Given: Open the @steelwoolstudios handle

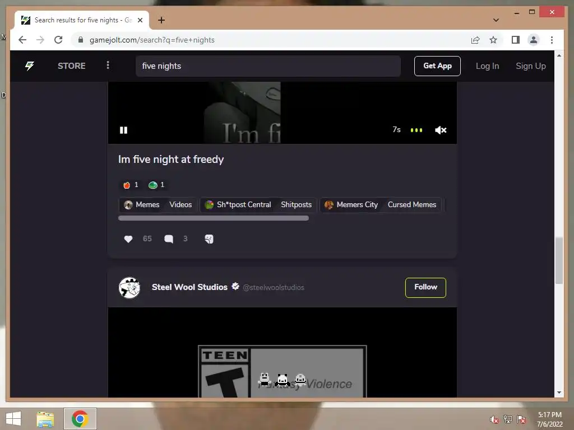Looking at the screenshot, I should (x=274, y=288).
